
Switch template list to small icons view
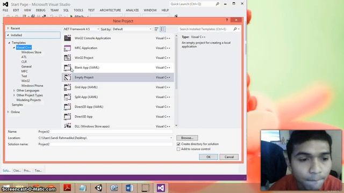(x=156, y=29)
